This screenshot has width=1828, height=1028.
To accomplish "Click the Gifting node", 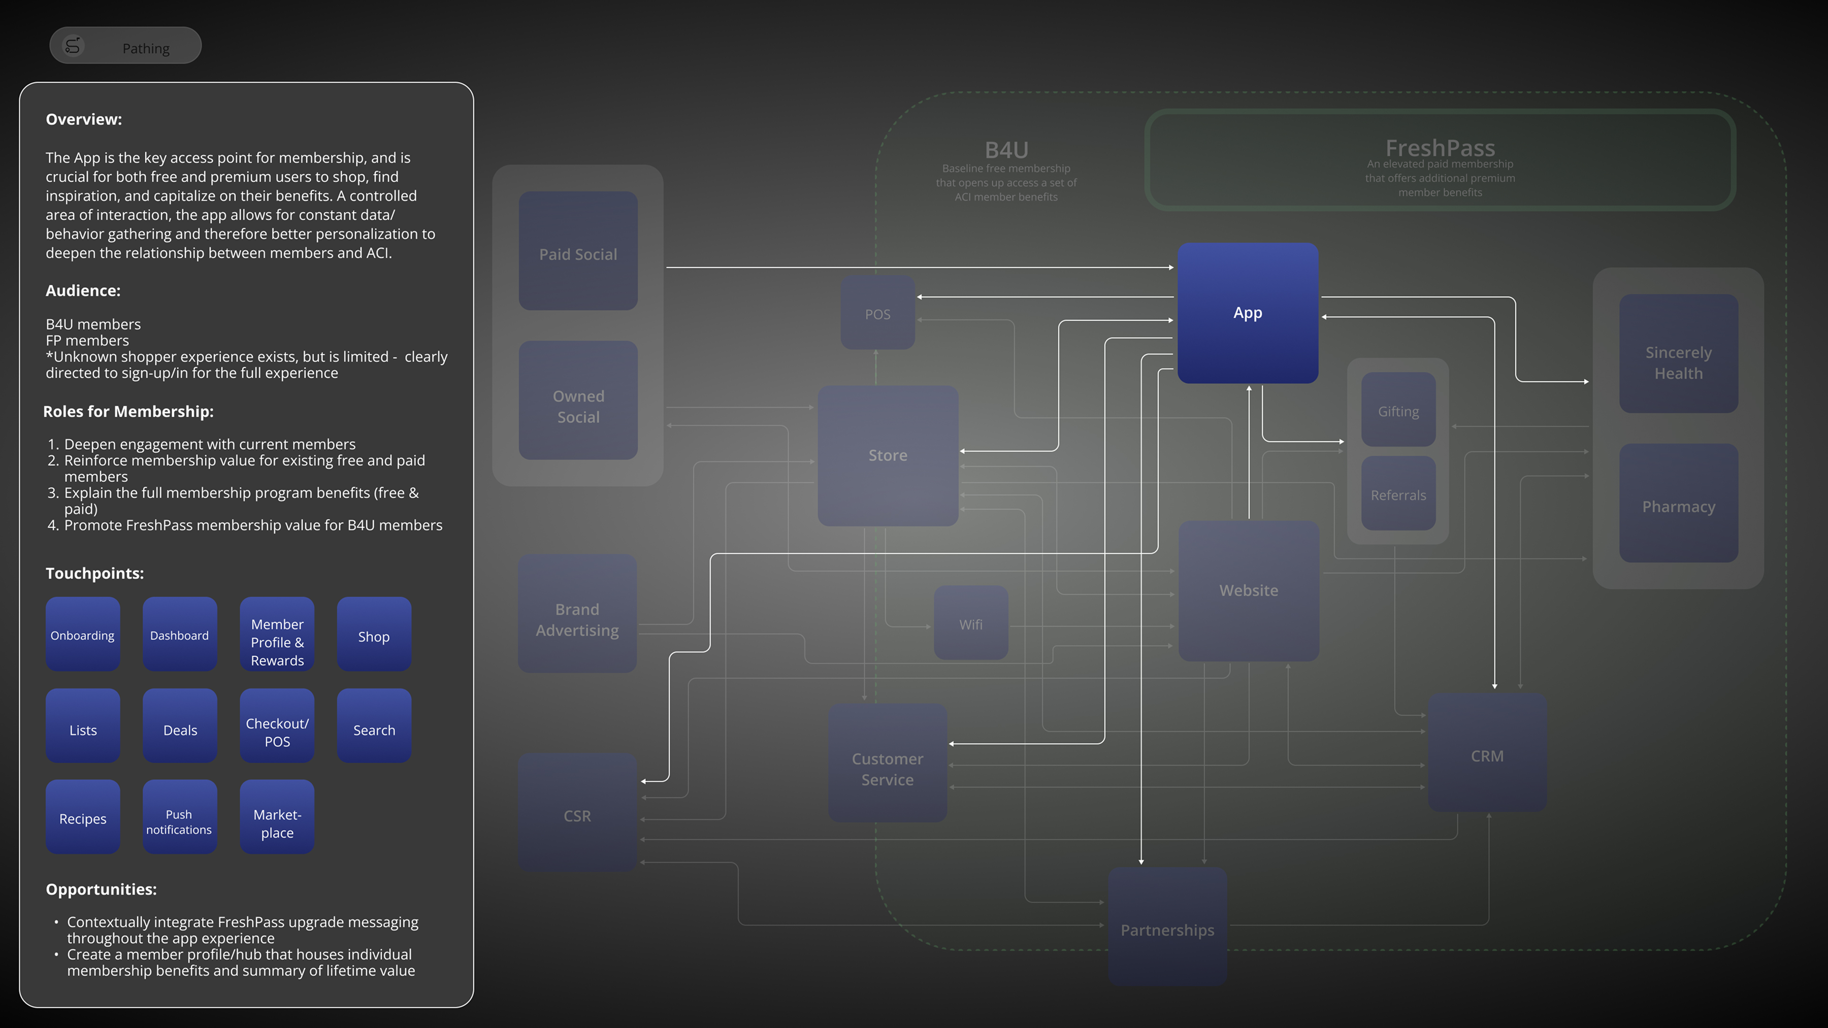I will point(1398,409).
